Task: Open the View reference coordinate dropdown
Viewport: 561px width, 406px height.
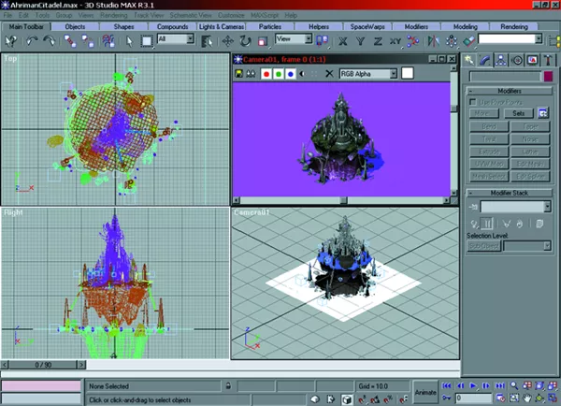Action: 294,38
